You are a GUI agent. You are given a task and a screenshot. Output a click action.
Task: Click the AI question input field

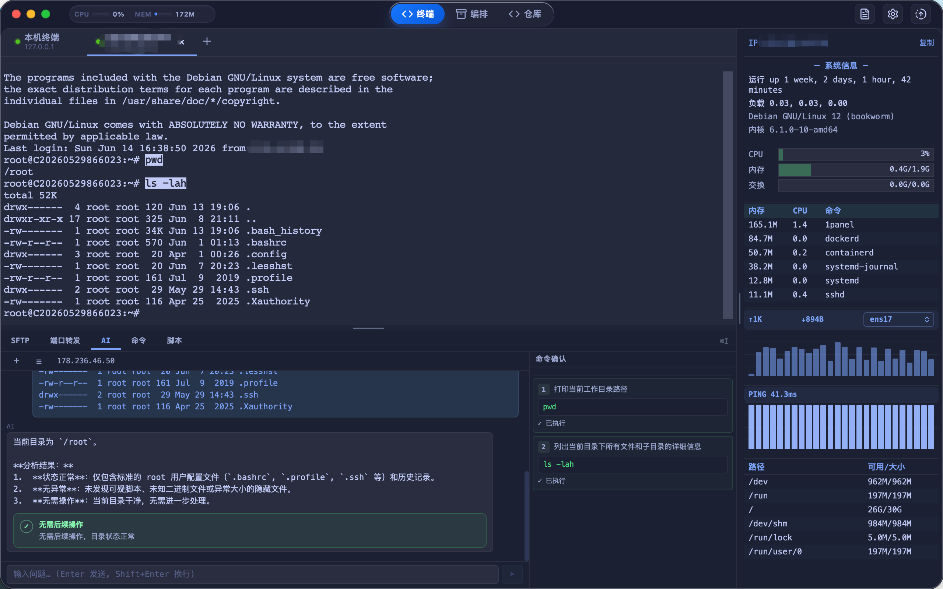coord(252,574)
